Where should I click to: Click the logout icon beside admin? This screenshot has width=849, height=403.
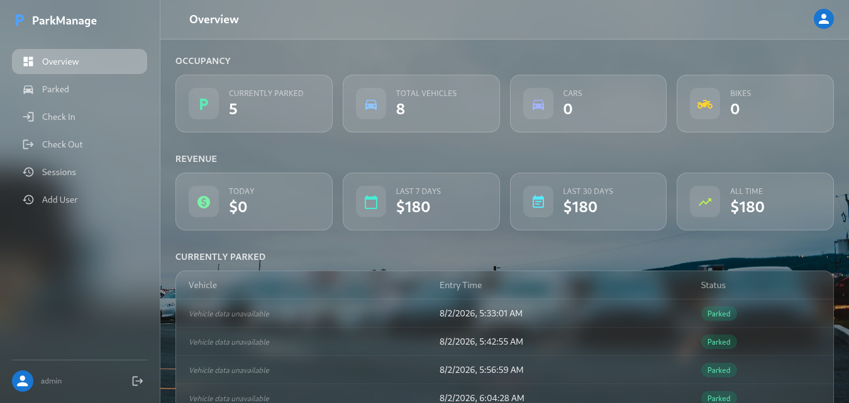click(x=138, y=381)
